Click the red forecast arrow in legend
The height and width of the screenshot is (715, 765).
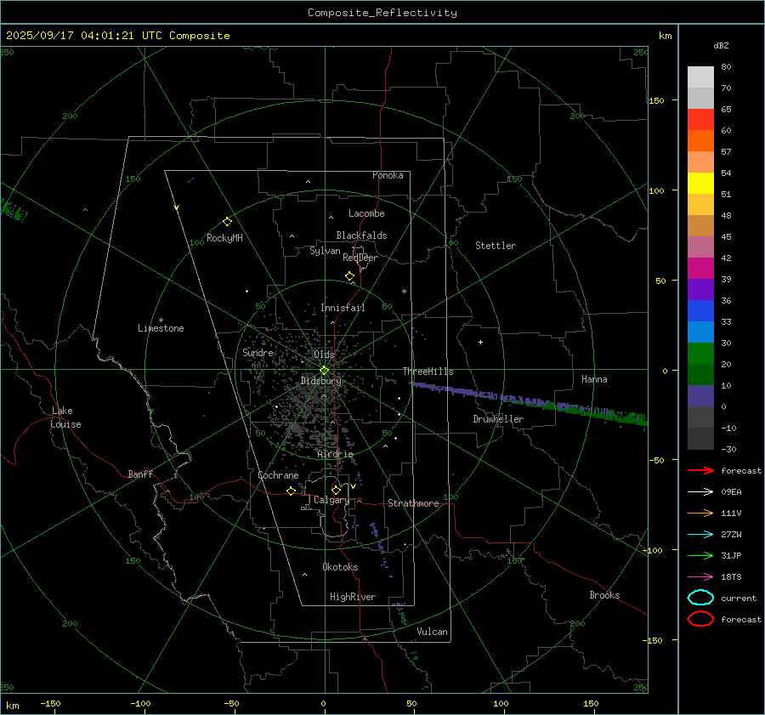tap(700, 470)
